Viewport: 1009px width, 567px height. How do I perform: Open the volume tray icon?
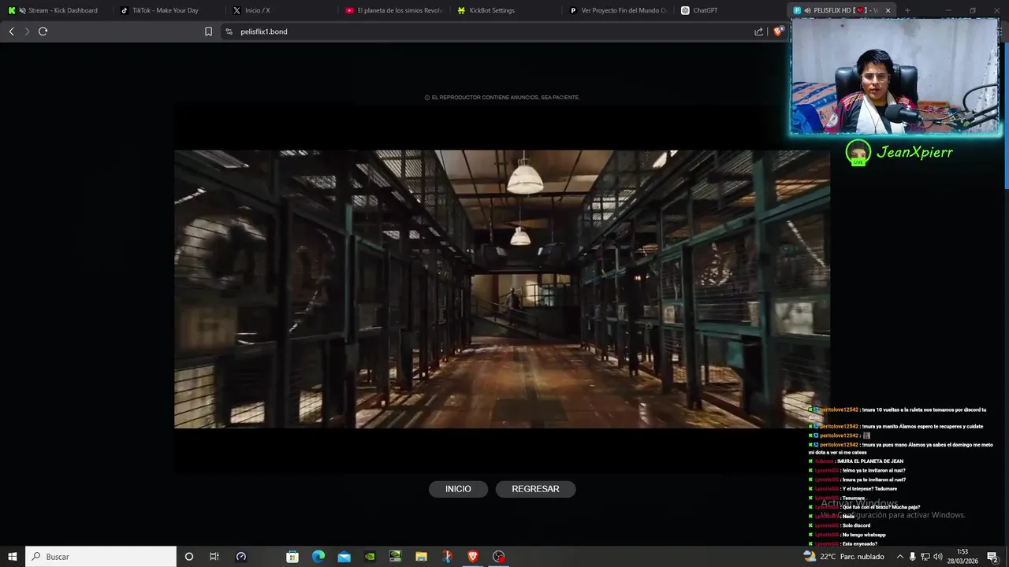pyautogui.click(x=938, y=557)
